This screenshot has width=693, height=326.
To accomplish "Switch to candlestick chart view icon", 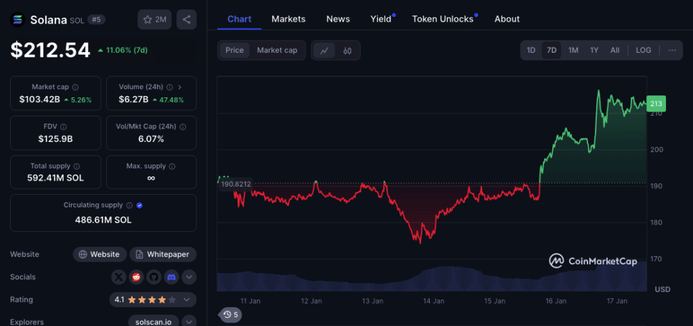I will (x=347, y=50).
